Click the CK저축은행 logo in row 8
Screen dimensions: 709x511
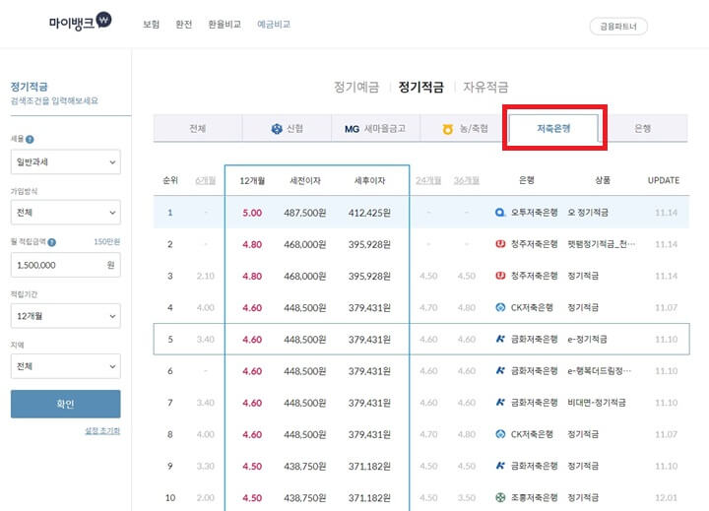coord(500,434)
